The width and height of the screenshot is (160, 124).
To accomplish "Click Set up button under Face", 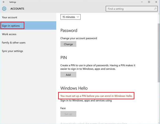I will click(68, 114).
